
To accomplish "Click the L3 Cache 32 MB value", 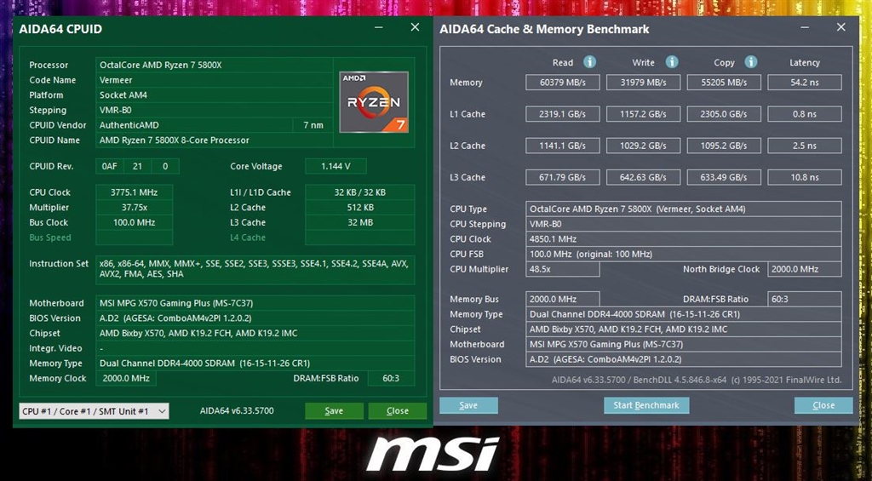I will [x=360, y=222].
